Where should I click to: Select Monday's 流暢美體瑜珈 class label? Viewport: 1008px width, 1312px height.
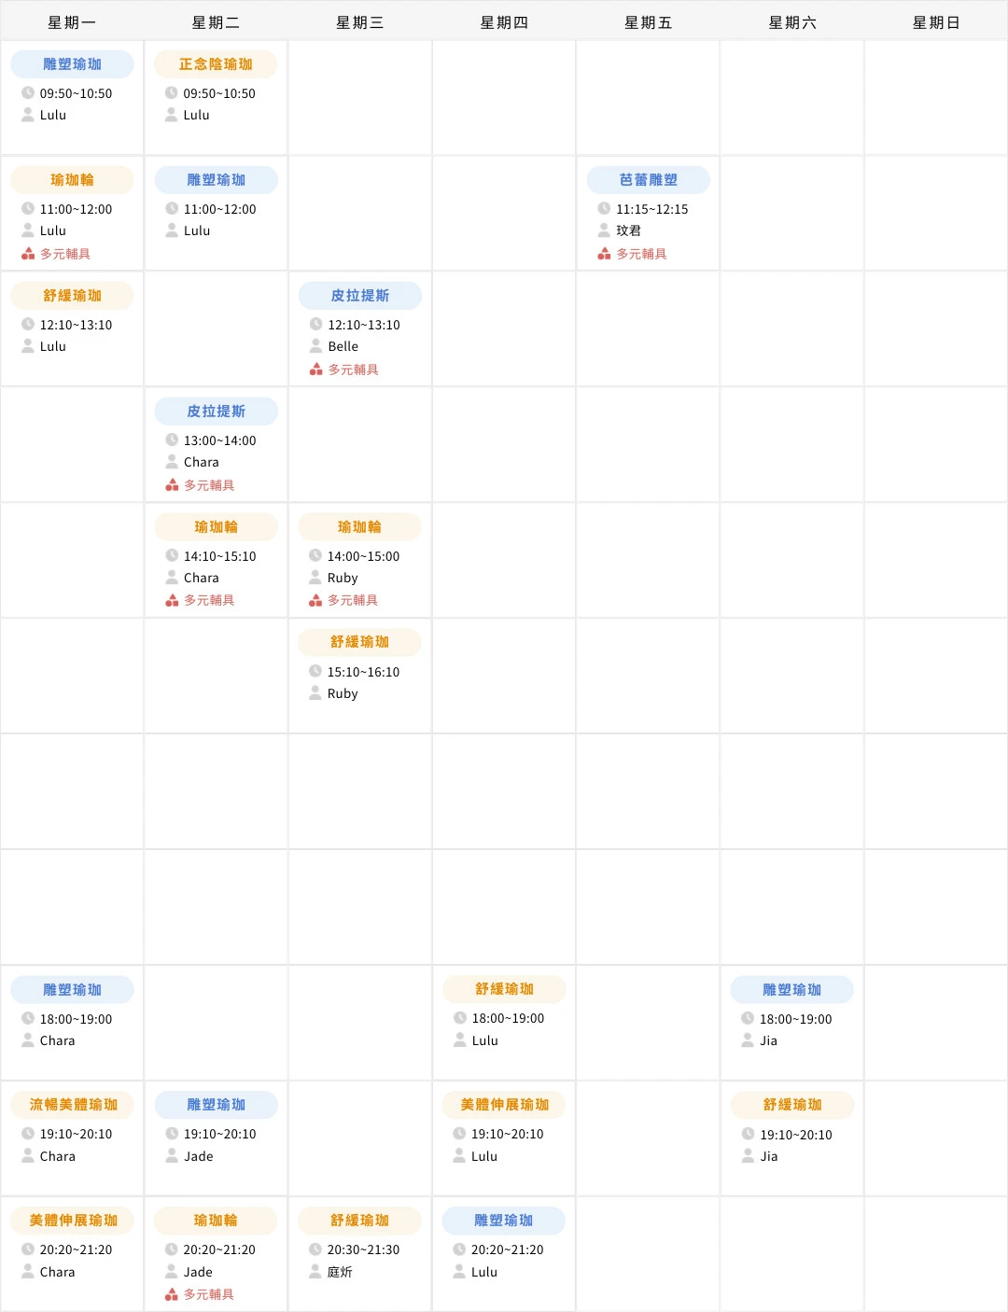click(x=72, y=1105)
